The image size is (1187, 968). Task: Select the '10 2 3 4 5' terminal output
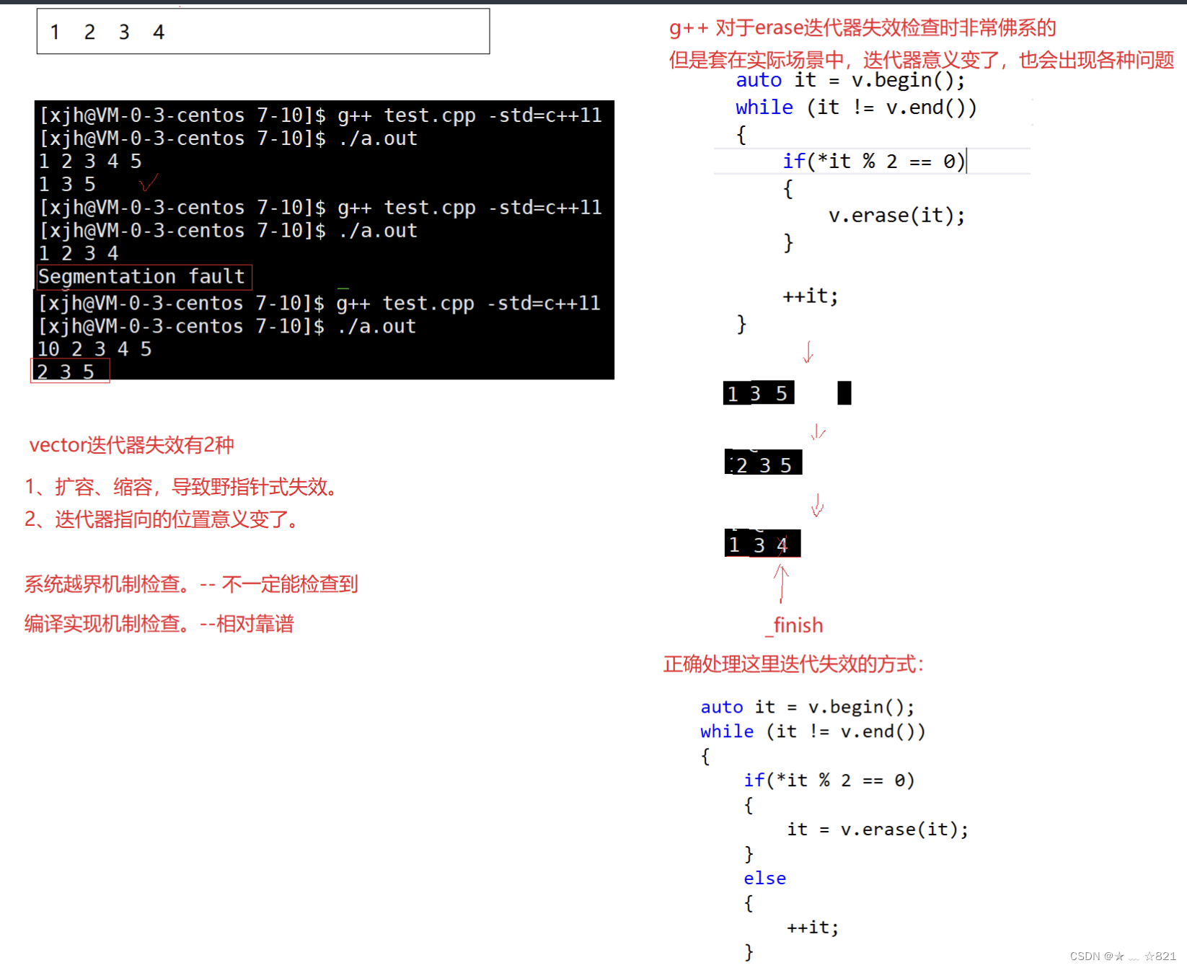94,350
